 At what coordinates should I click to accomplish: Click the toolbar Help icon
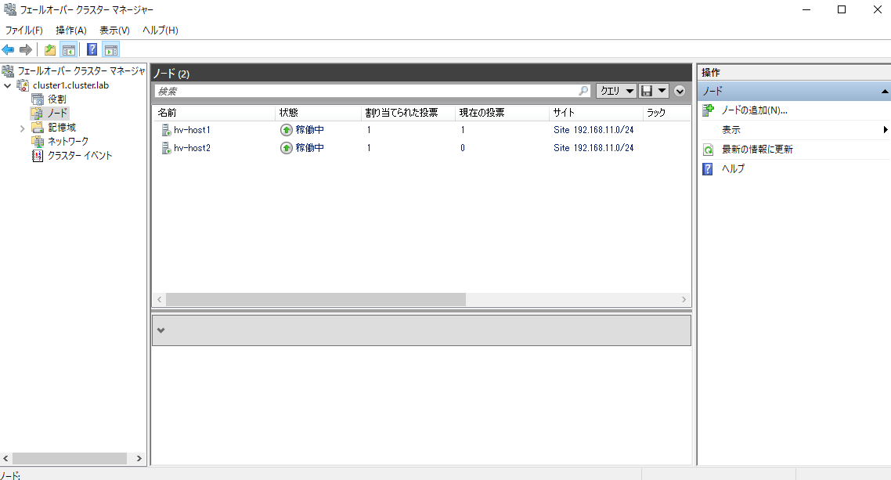tap(91, 49)
